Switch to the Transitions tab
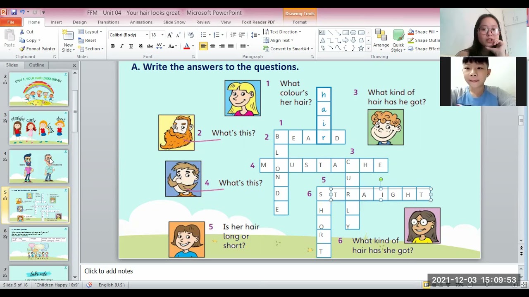529x297 pixels. [x=108, y=22]
